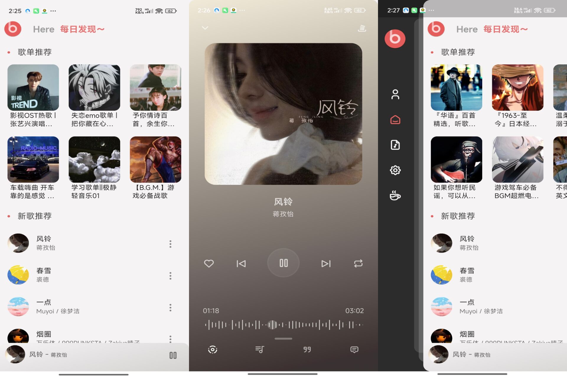Select the 新歌推荐 heading on left screen

[x=35, y=216]
